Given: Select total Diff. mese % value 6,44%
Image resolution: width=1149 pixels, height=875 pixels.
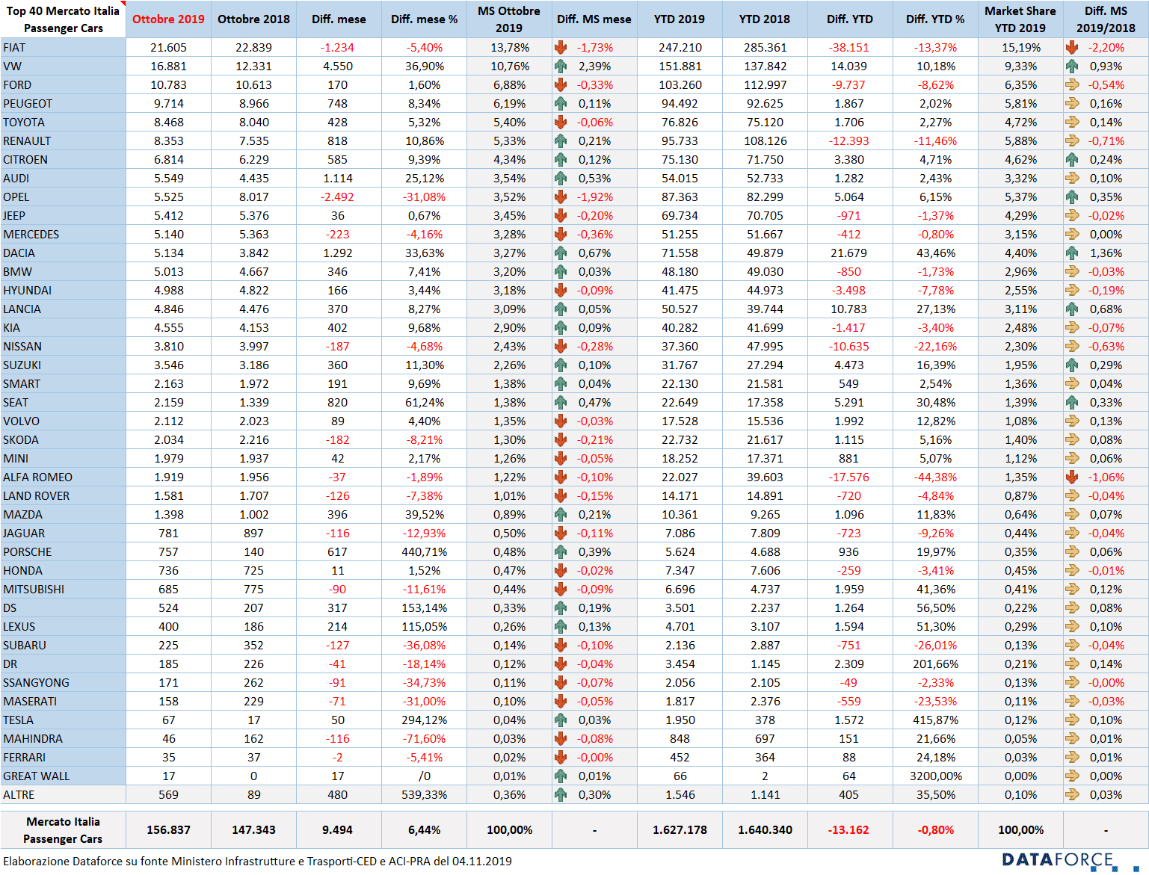Looking at the screenshot, I should pos(424,829).
